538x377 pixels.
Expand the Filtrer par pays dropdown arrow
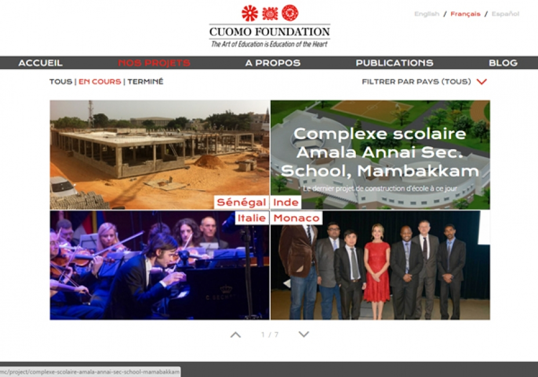click(x=482, y=82)
